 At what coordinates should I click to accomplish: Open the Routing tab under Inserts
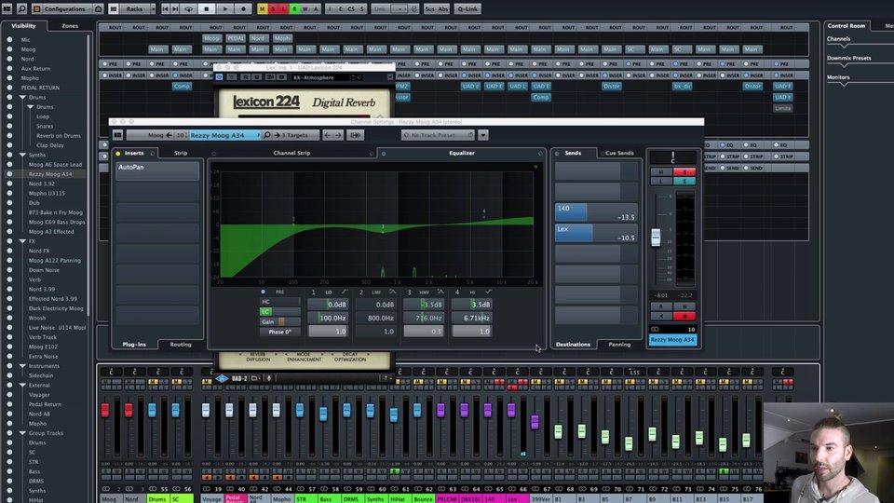tap(181, 345)
